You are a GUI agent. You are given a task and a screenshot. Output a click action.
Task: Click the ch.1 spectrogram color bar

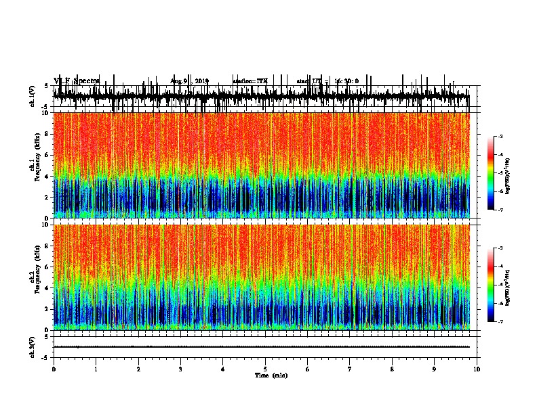[491, 173]
